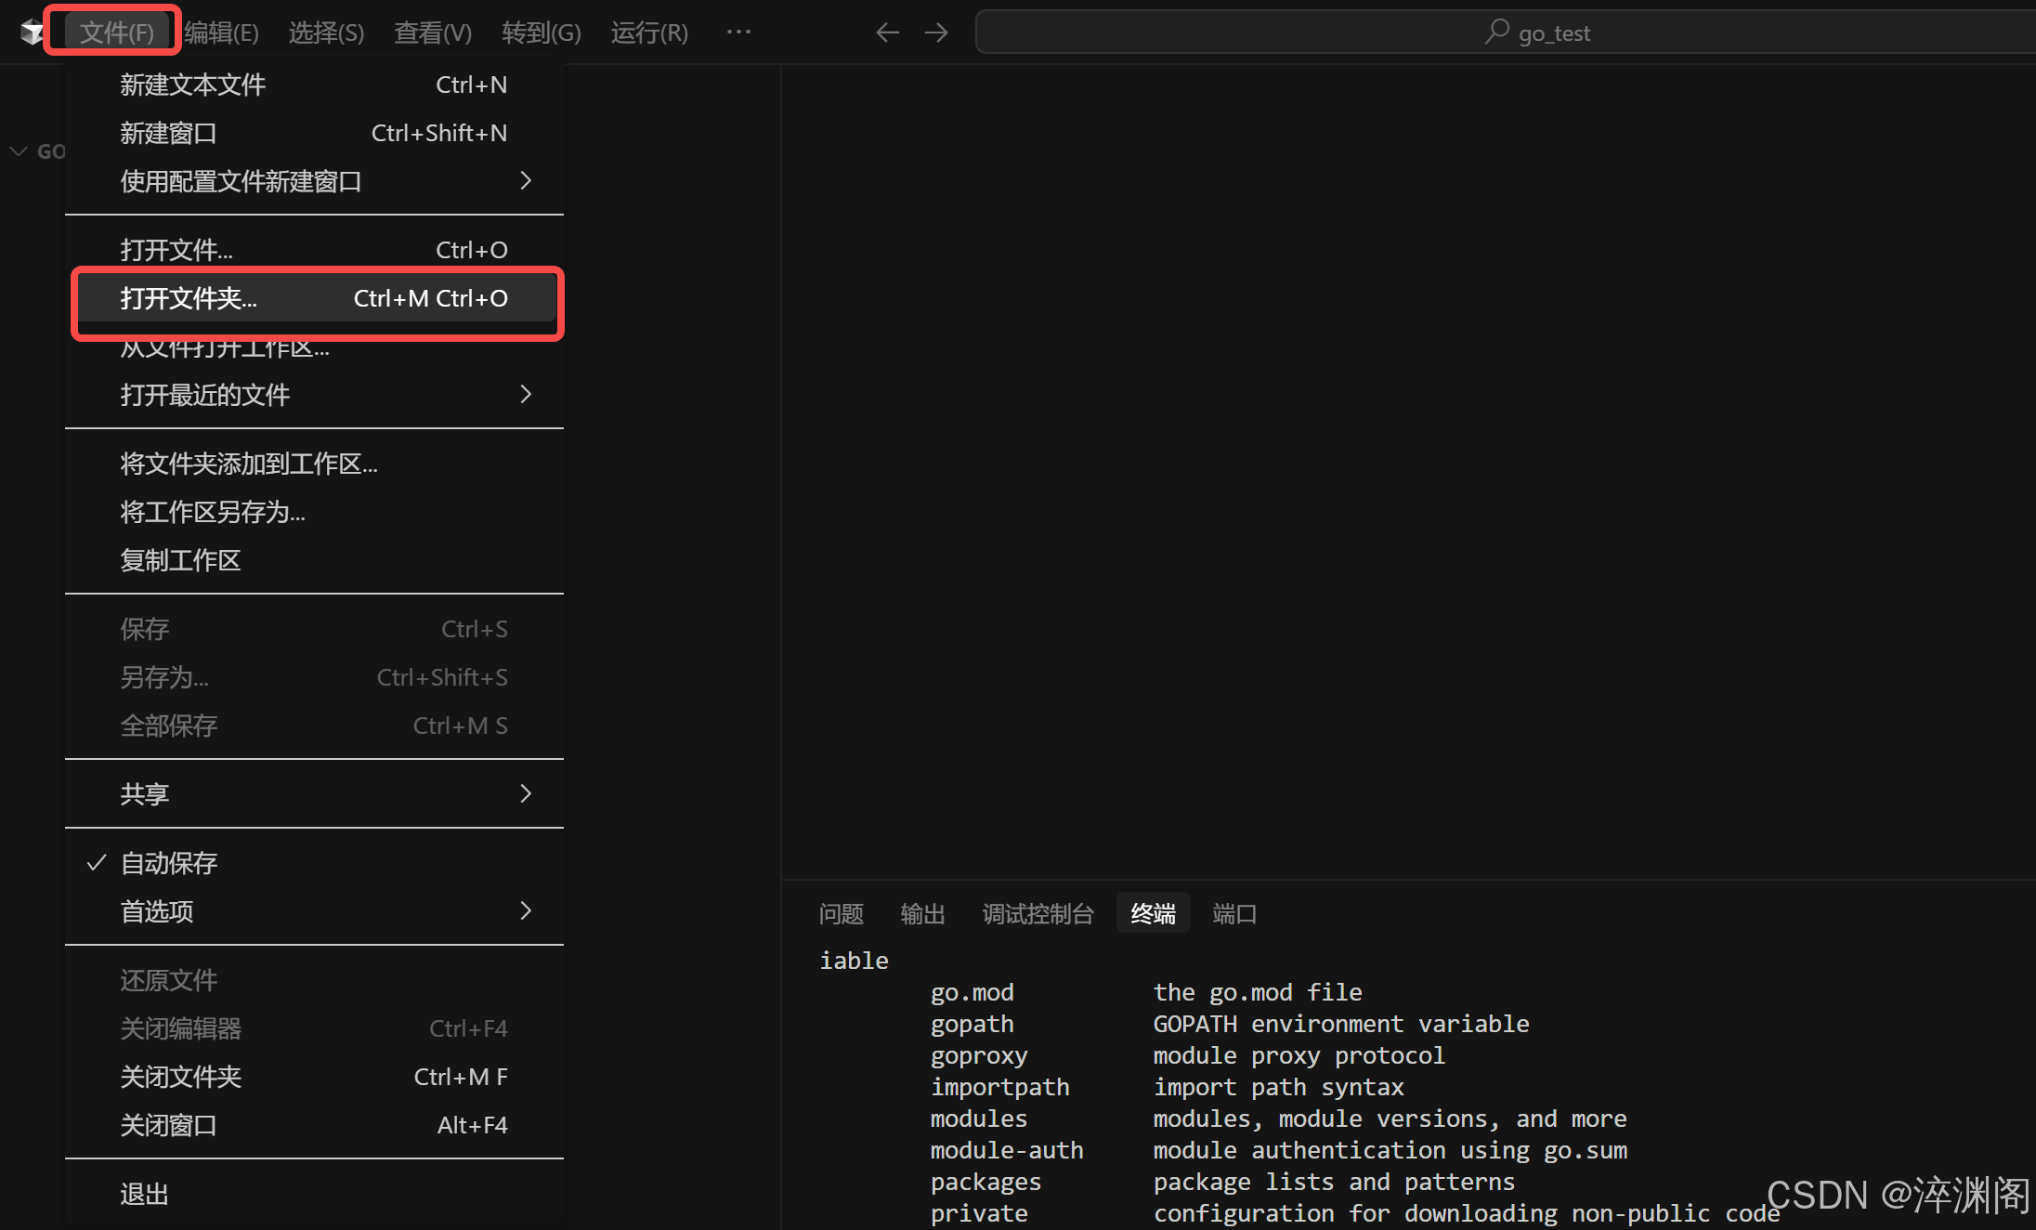Image resolution: width=2036 pixels, height=1230 pixels.
Task: Open the 编辑(E) menu
Action: coord(221,33)
